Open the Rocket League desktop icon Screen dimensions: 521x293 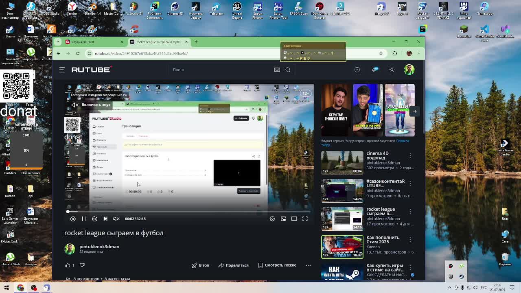422,11
